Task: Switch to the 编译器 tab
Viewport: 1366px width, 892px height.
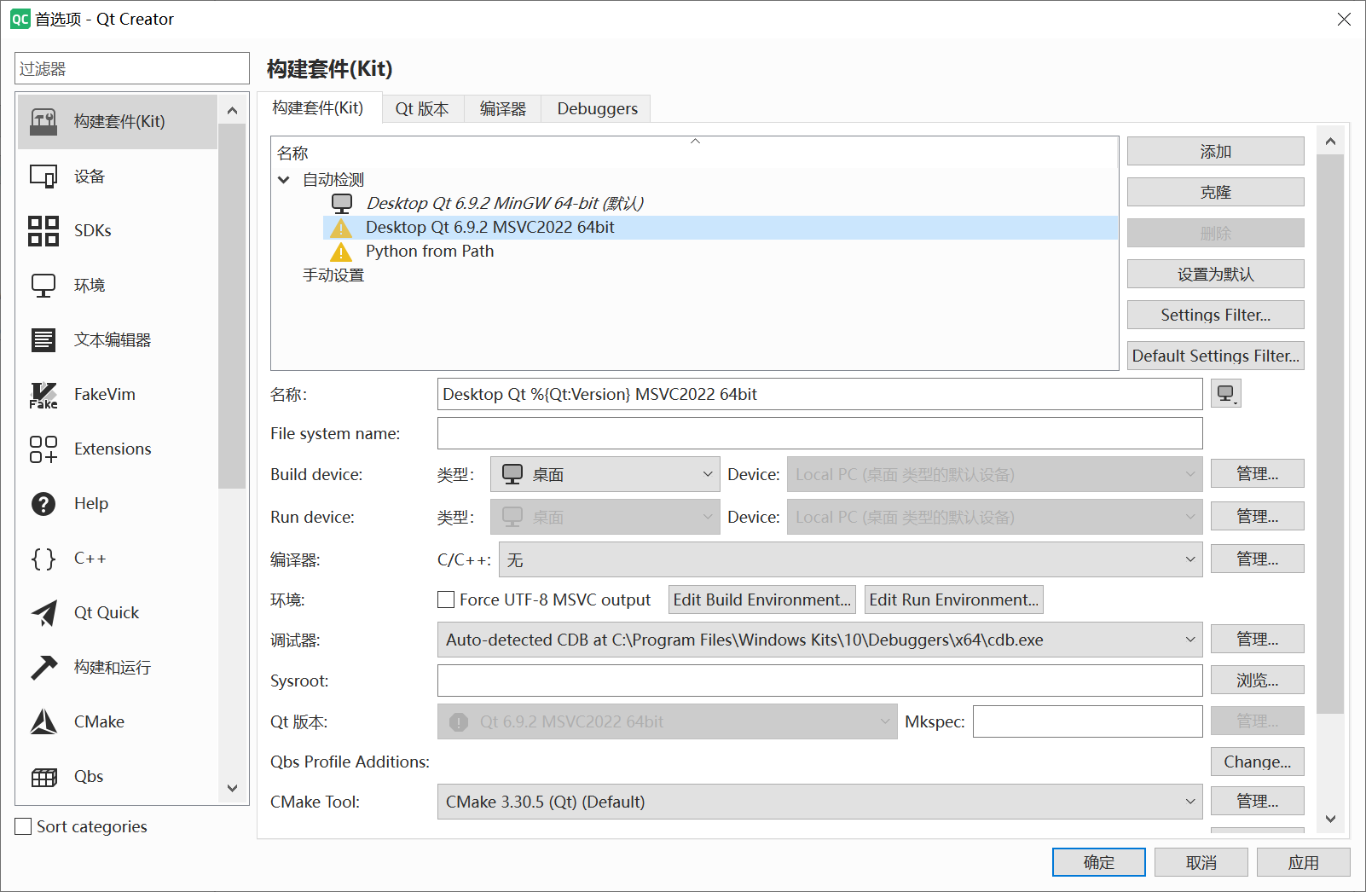Action: tap(503, 109)
